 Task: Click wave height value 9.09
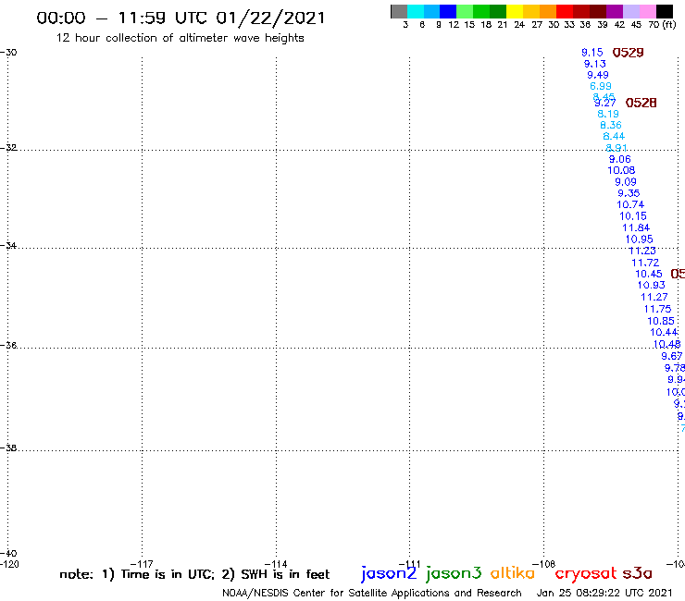[626, 182]
